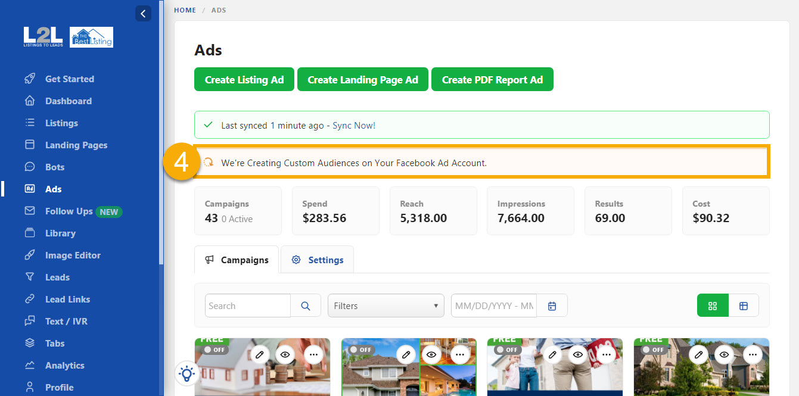Open the Filters dropdown
Viewport: 799px width, 396px height.
[x=385, y=305]
